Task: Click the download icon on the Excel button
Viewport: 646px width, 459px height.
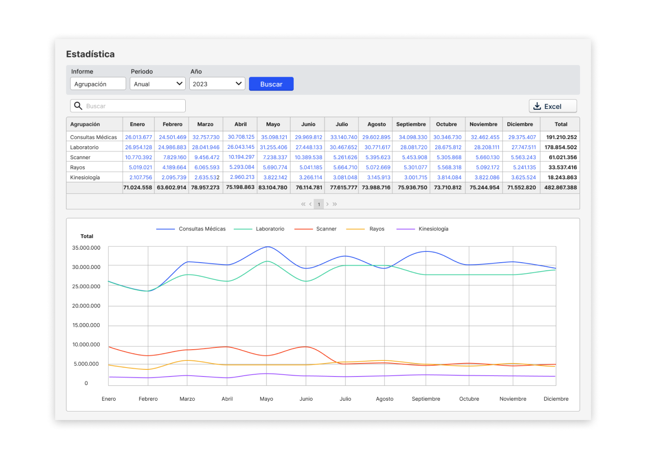Action: coord(537,106)
